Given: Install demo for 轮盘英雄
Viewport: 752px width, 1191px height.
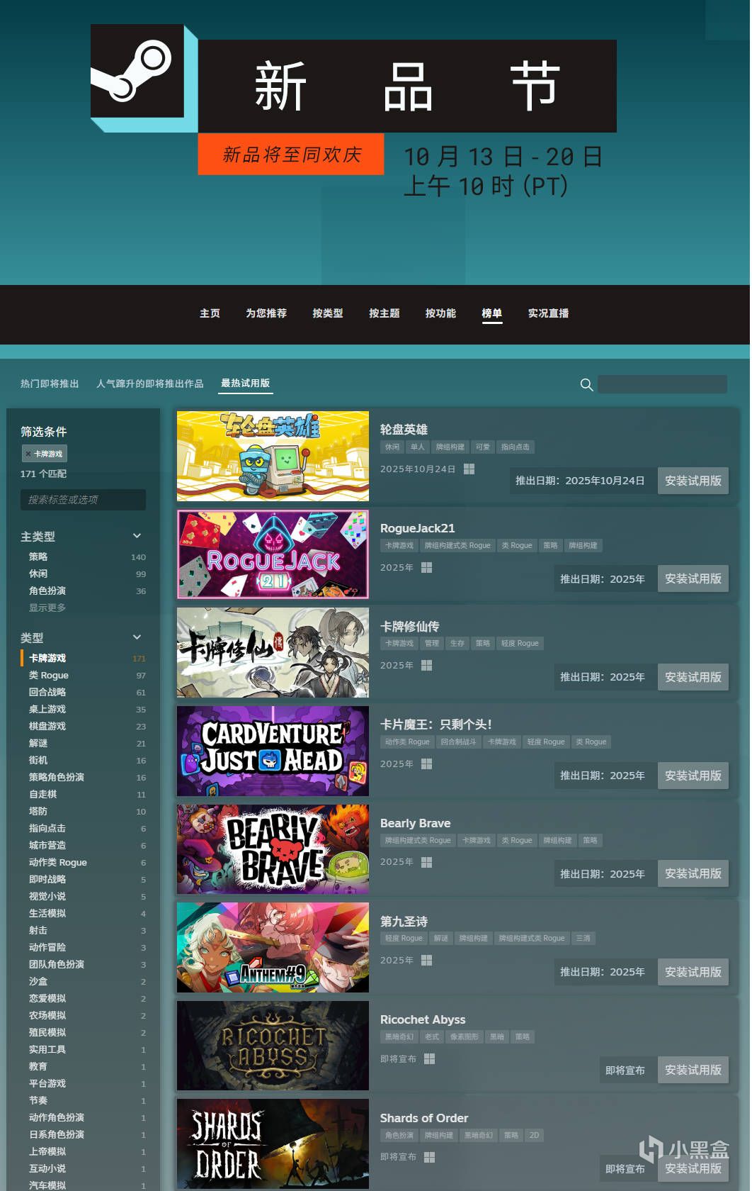Looking at the screenshot, I should tap(693, 481).
